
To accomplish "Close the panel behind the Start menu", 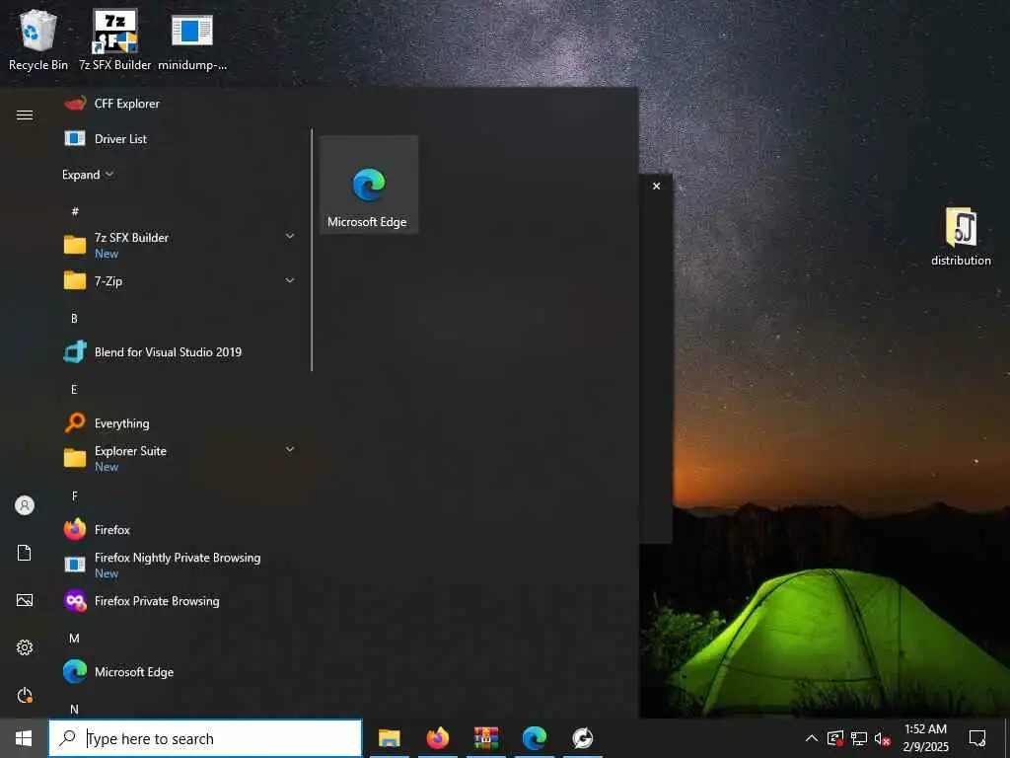I will 656,187.
